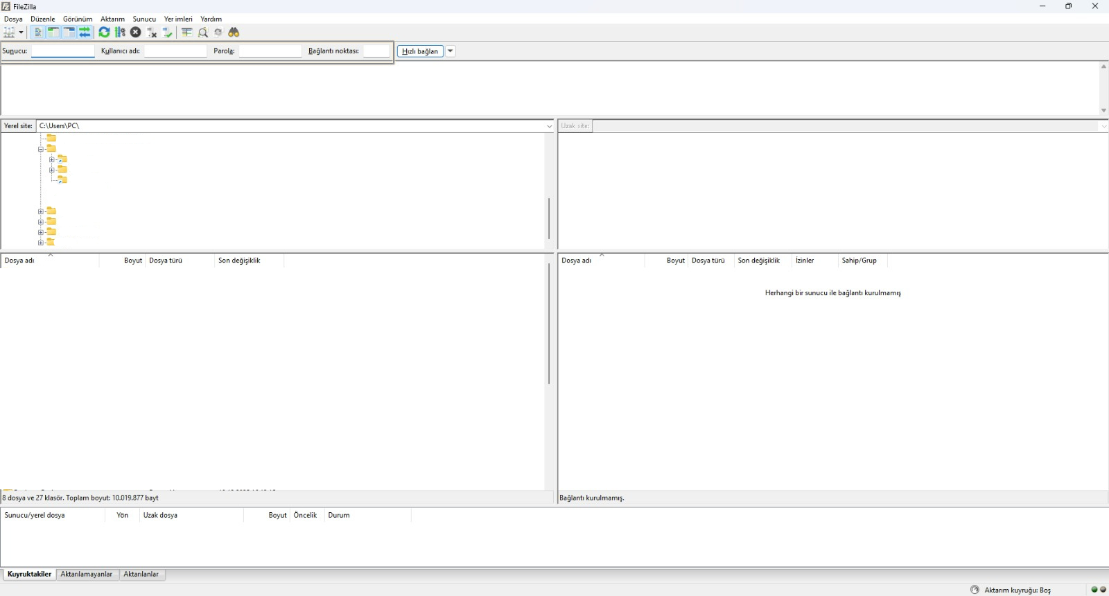Open the Dosya menu
1109x596 pixels.
(x=13, y=19)
